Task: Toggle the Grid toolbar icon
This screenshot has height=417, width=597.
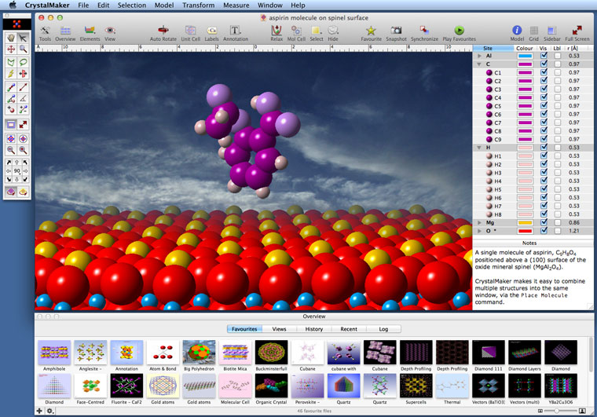Action: coord(534,34)
